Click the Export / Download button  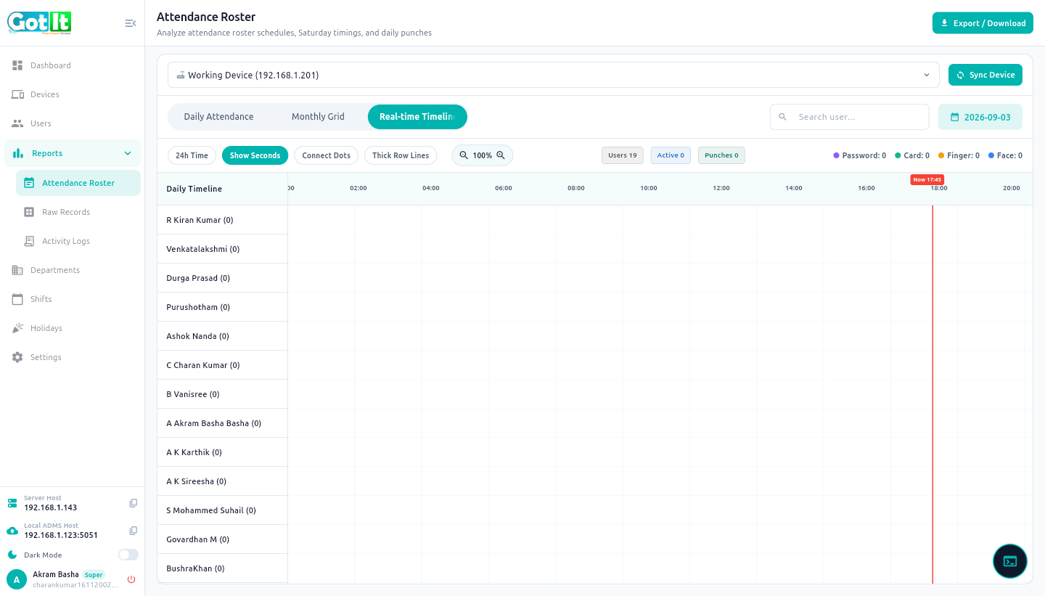click(x=983, y=23)
